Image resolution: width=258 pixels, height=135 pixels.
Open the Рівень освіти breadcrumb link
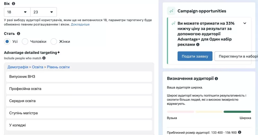(x=58, y=67)
